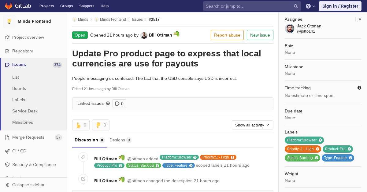Click the CI / CD rocket icon
Viewport: 367px width, 192px height.
pyautogui.click(x=7, y=151)
